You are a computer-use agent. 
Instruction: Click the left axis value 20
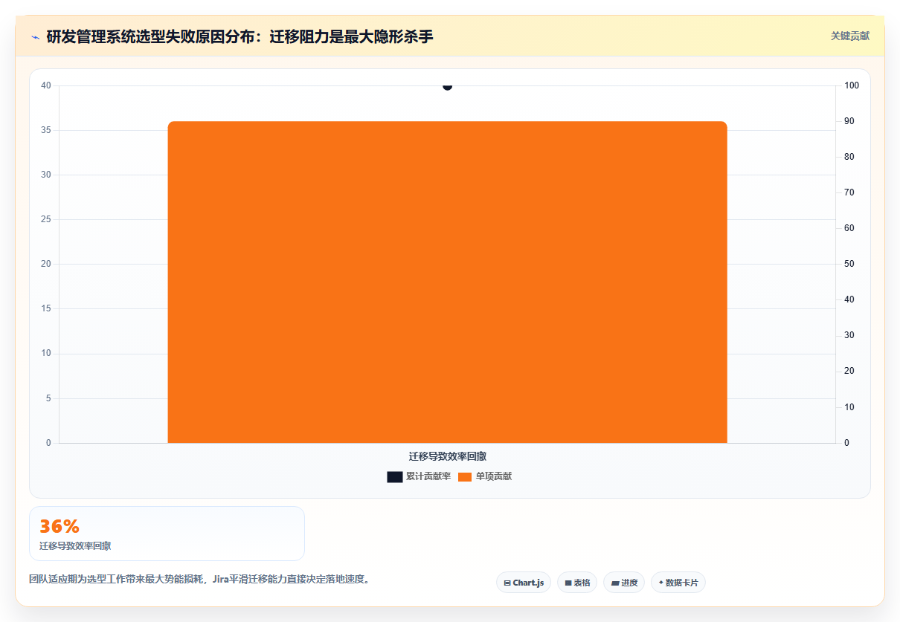click(46, 264)
